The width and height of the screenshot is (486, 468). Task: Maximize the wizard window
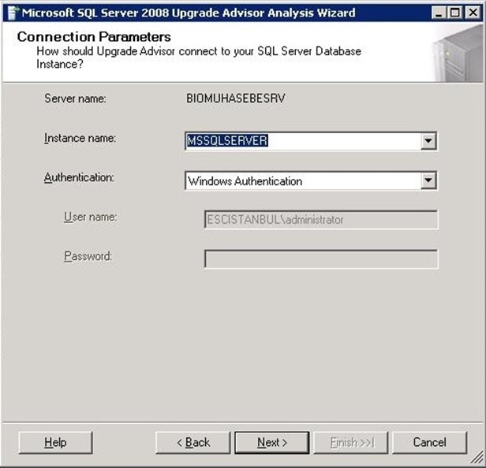(455, 13)
